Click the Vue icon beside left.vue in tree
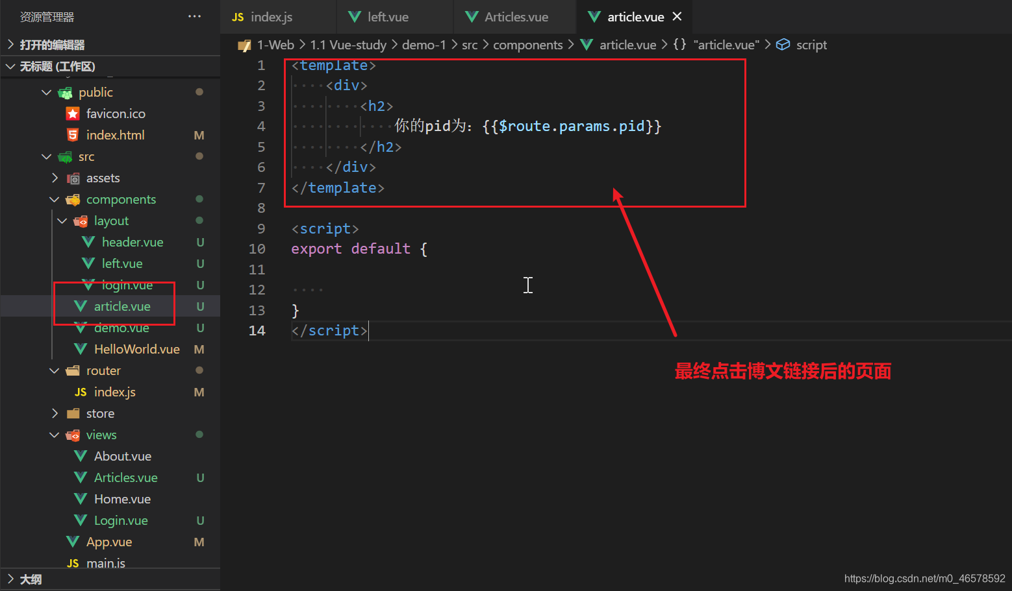The image size is (1012, 591). 88,263
